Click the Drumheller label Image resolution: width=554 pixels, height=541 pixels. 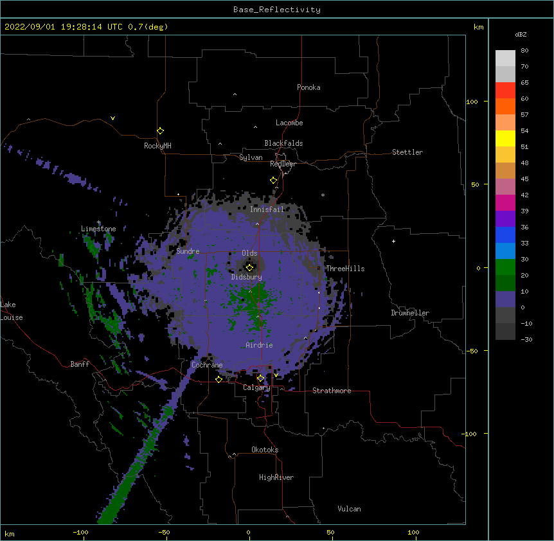410,313
